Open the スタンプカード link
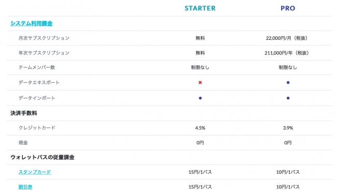The height and width of the screenshot is (194, 337). click(x=35, y=172)
